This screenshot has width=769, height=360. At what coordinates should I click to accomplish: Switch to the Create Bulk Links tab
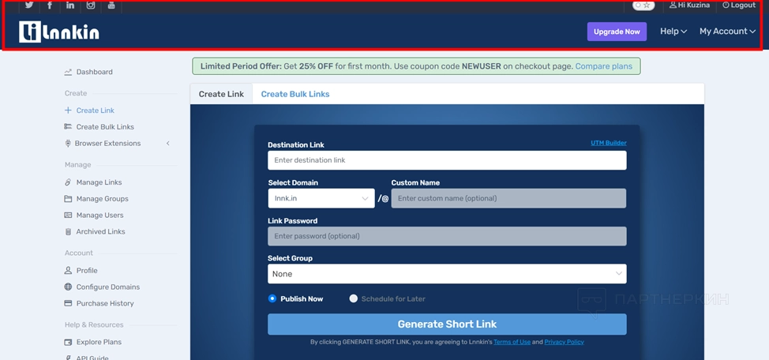click(x=295, y=94)
